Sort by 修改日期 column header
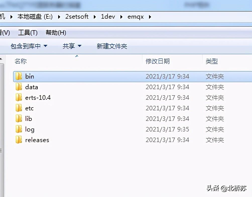 coord(158,61)
